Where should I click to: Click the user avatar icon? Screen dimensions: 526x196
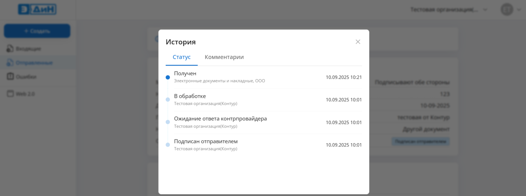click(507, 10)
